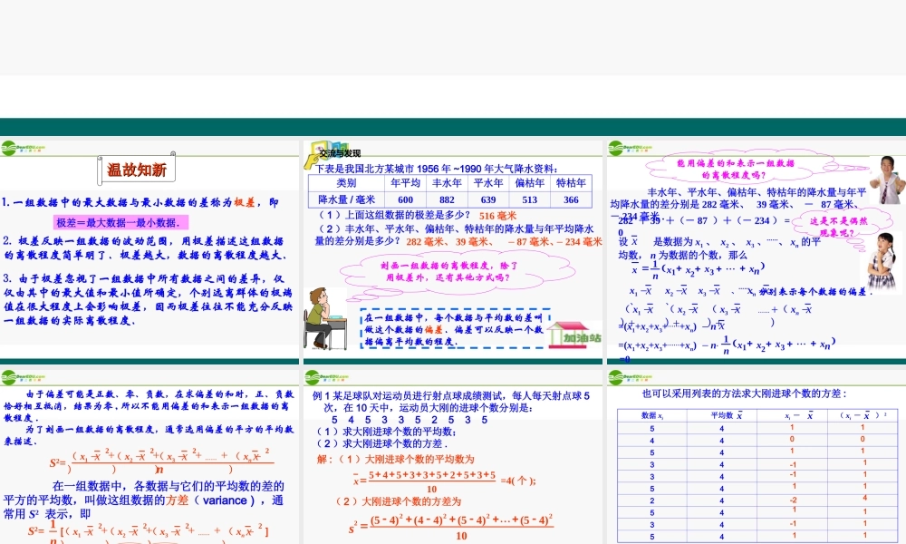Click the rainfall value 600
Image resolution: width=906 pixels, height=544 pixels.
[x=405, y=199]
